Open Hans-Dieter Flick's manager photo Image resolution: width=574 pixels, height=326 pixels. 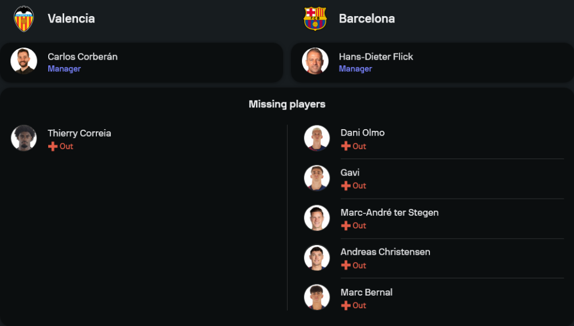[315, 61]
